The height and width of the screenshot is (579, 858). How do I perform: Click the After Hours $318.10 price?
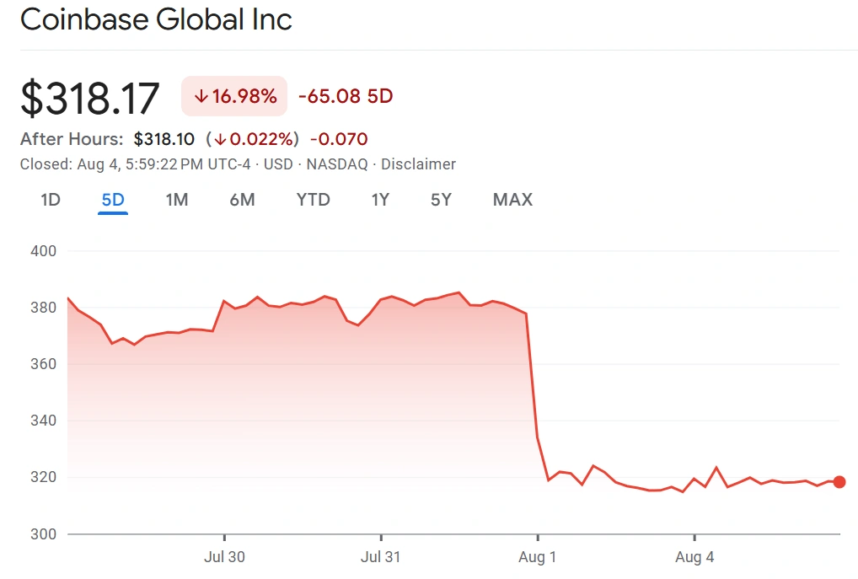pyautogui.click(x=164, y=139)
